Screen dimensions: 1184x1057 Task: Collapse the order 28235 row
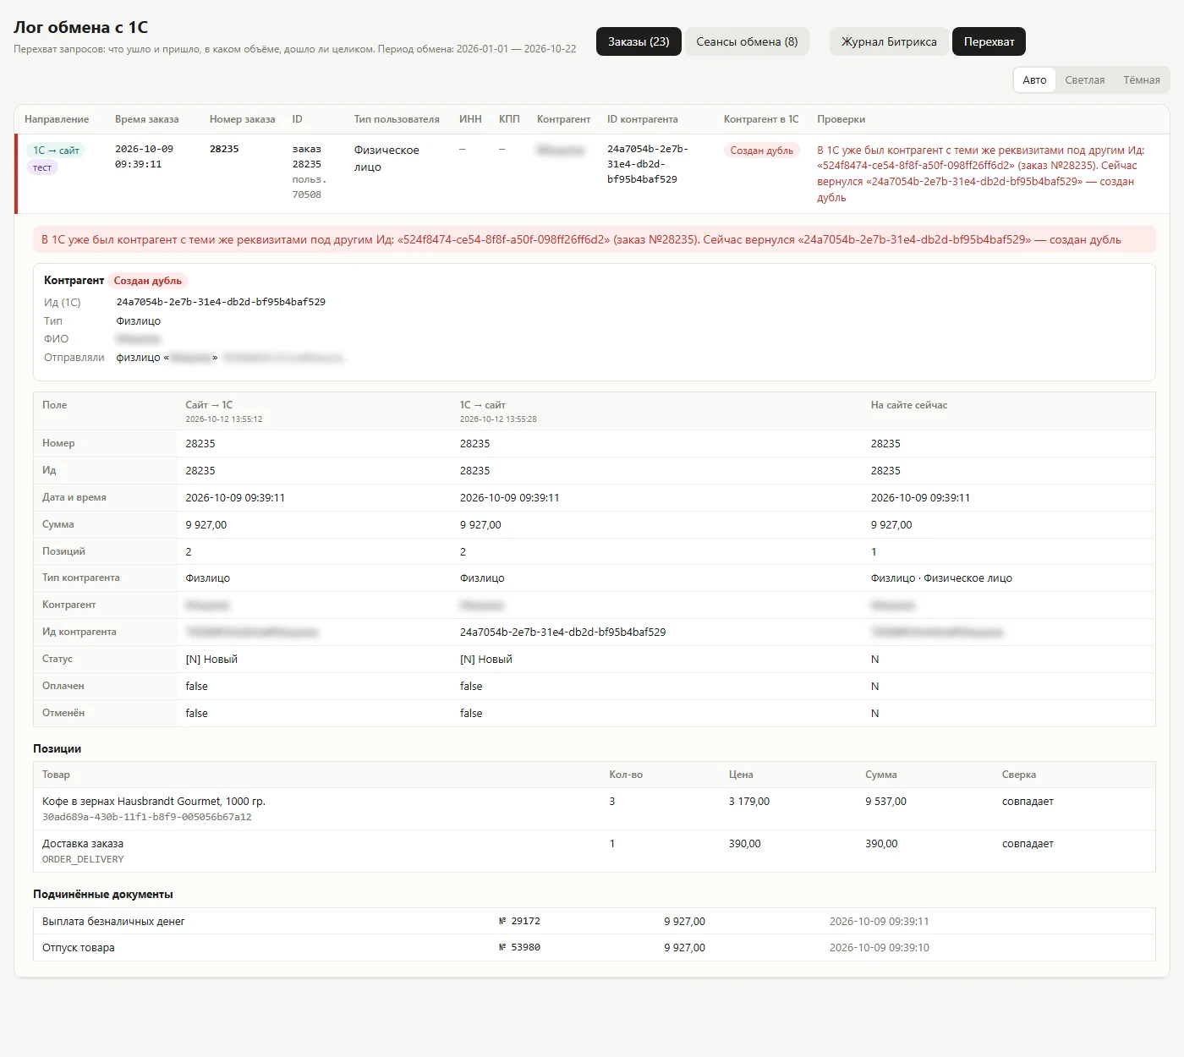592,173
